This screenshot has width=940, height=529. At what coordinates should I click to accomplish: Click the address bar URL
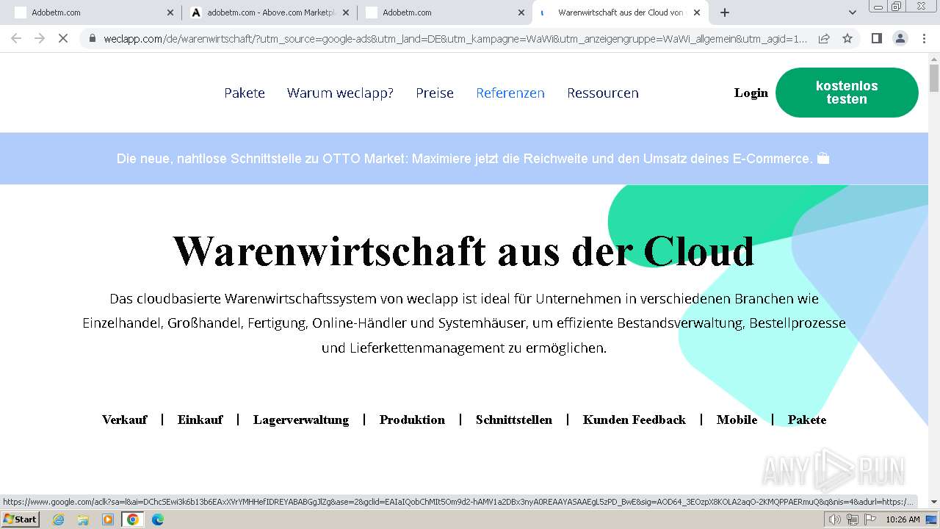pyautogui.click(x=455, y=38)
